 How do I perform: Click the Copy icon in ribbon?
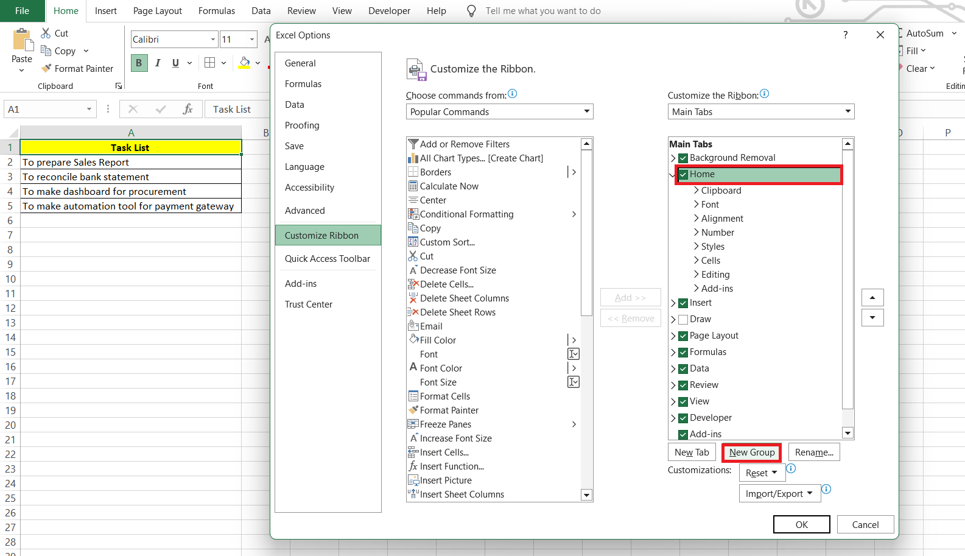coord(46,51)
